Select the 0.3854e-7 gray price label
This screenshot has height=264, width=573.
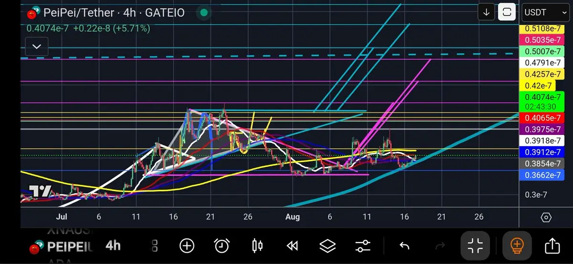[542, 164]
